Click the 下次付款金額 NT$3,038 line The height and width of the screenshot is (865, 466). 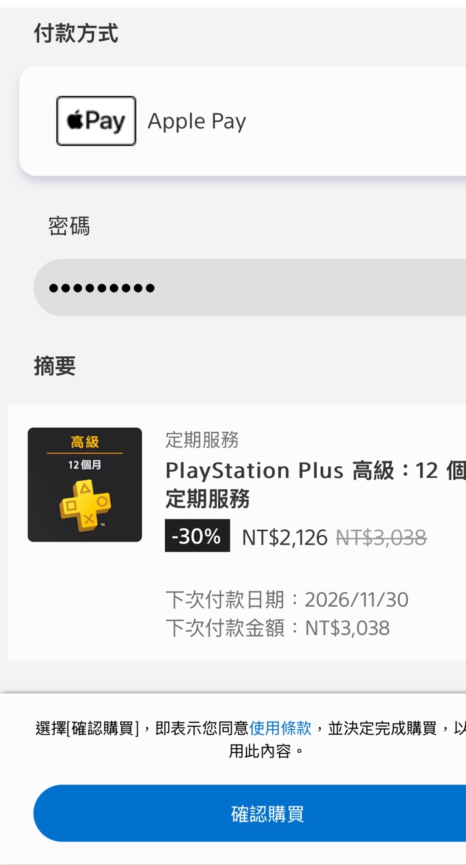click(x=278, y=628)
